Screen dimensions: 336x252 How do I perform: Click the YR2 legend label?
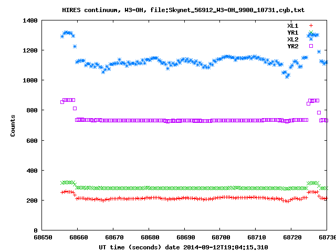click(293, 46)
